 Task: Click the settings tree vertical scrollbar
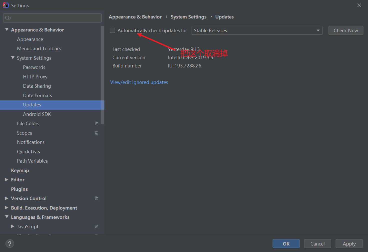[103, 75]
